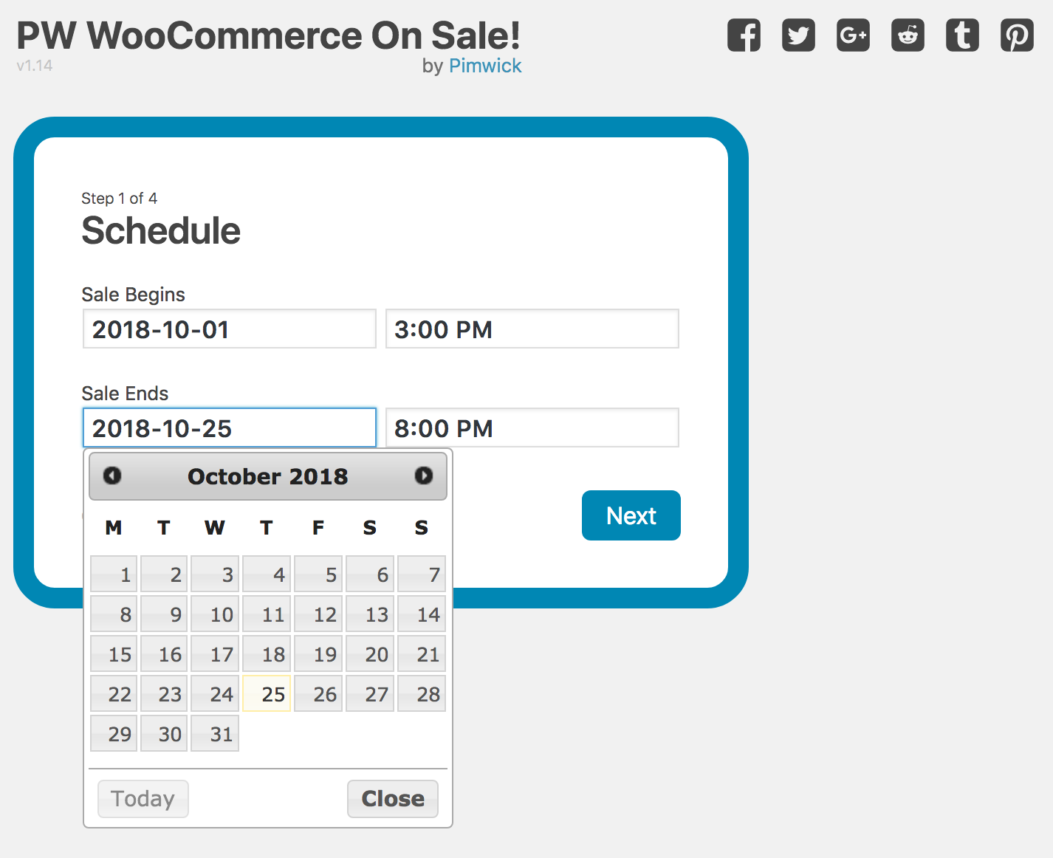Choose October 1 in the calendar
The height and width of the screenshot is (858, 1053).
[113, 574]
